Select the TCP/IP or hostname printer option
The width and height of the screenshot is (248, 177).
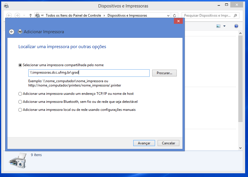click(20, 94)
